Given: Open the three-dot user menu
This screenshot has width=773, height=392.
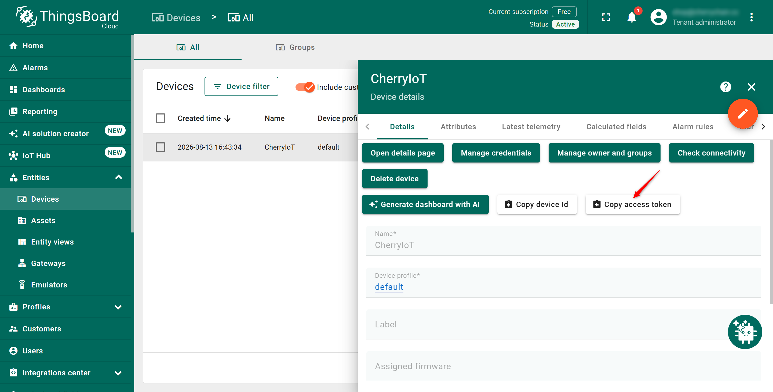Looking at the screenshot, I should click(x=752, y=17).
